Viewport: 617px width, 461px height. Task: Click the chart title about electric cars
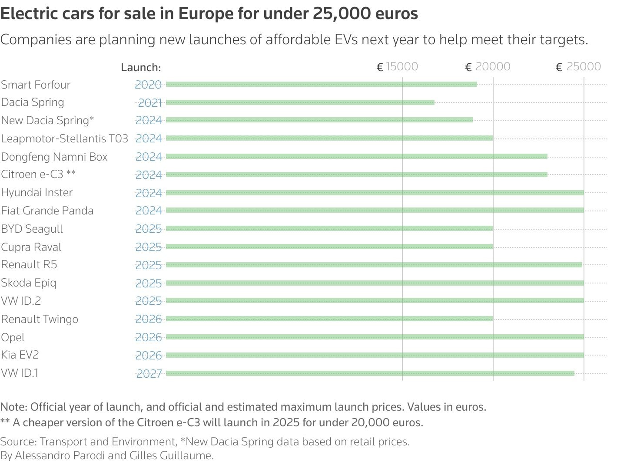(x=209, y=14)
